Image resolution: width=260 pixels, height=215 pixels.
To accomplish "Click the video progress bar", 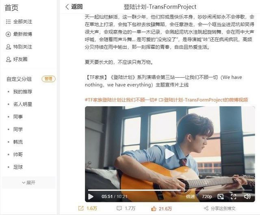I will (x=170, y=190).
